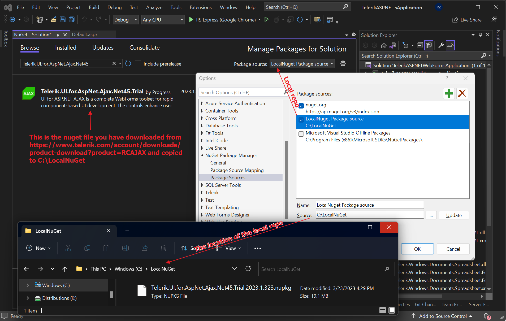Viewport: 506px width, 321px height.
Task: Open the Extensions menu
Action: click(201, 7)
